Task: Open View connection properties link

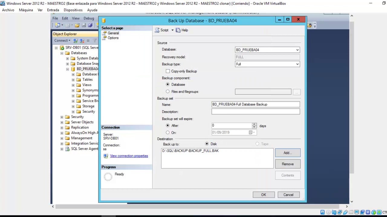Action: click(x=129, y=156)
